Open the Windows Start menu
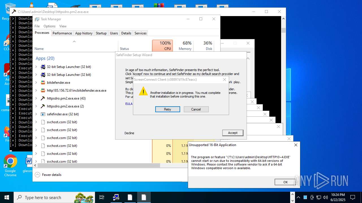This screenshot has height=203, width=362. pyautogui.click(x=7, y=197)
